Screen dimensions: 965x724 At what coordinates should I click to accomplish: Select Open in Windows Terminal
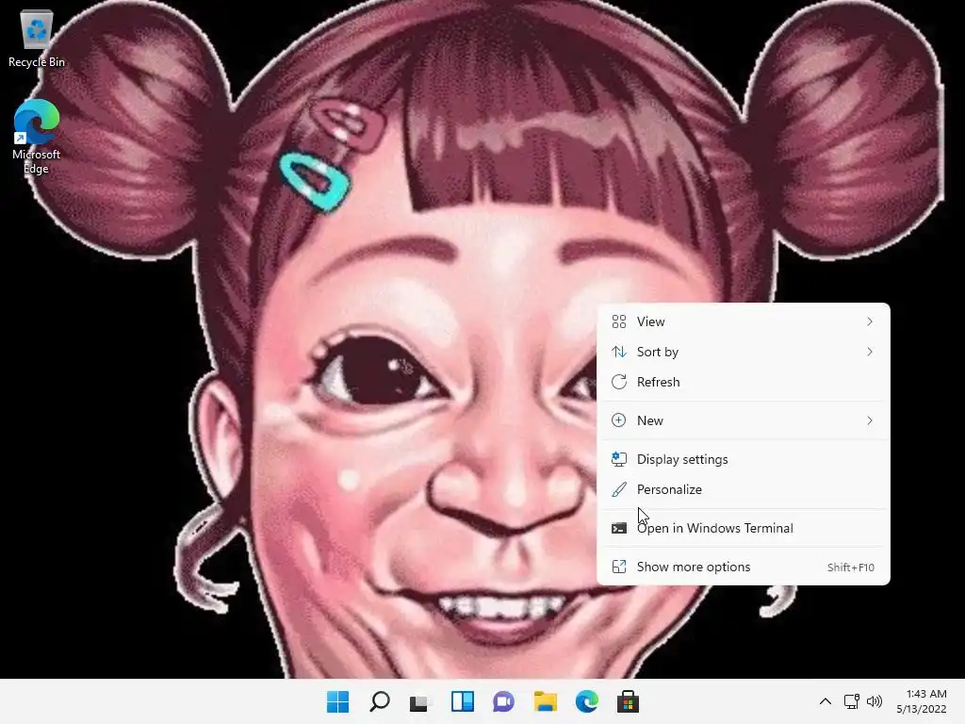pos(743,528)
